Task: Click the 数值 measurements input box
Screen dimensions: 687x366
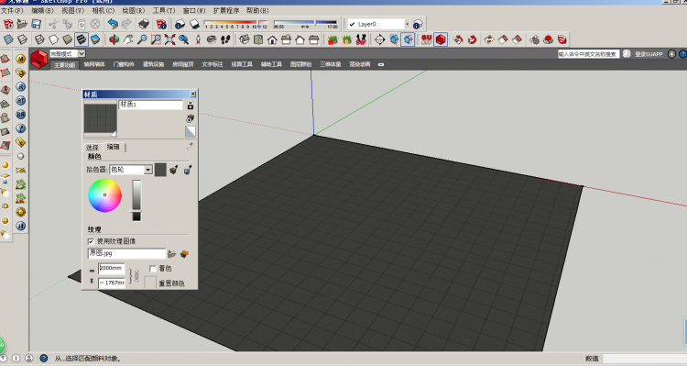Action: [x=645, y=359]
